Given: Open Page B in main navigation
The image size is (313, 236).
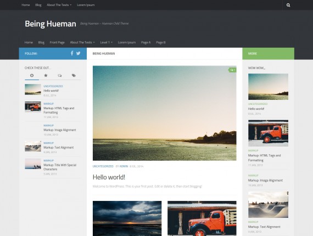Looking at the screenshot, I should tap(161, 42).
